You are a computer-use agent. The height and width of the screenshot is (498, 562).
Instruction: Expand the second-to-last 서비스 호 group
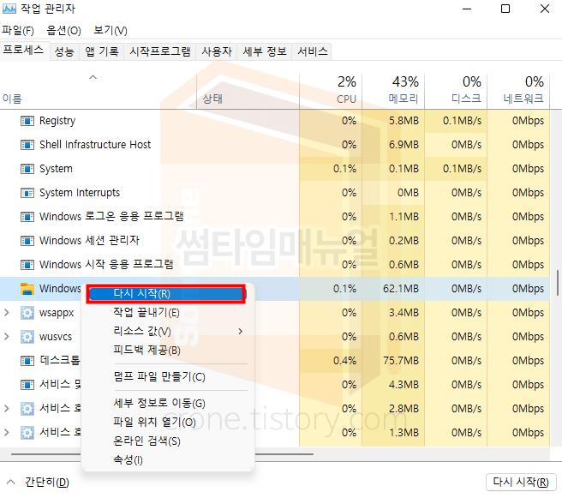coord(7,408)
